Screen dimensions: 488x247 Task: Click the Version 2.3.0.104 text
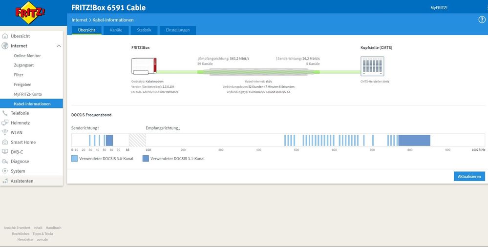tap(152, 87)
